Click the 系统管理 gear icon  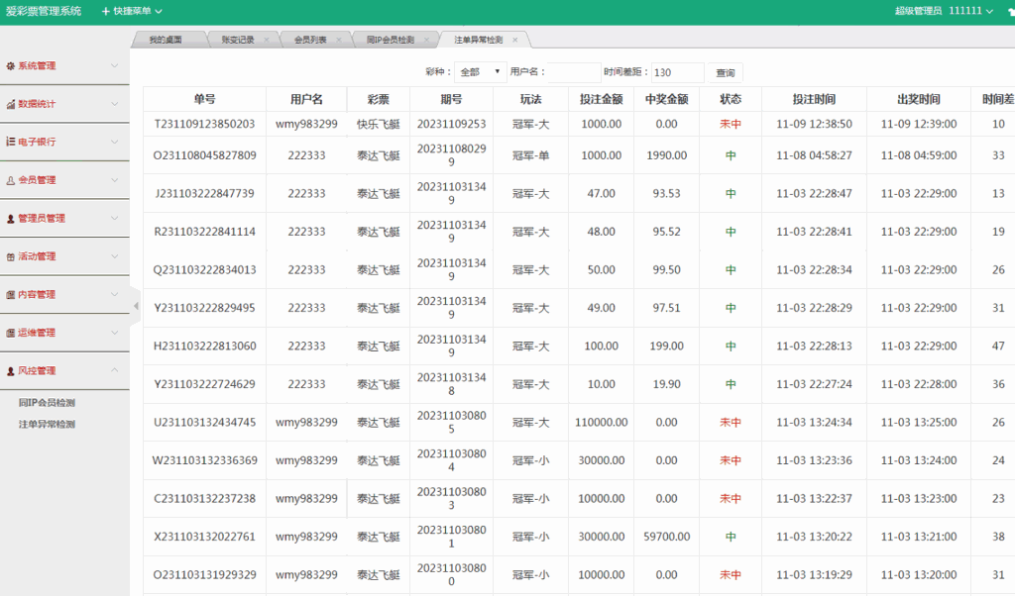coord(11,66)
